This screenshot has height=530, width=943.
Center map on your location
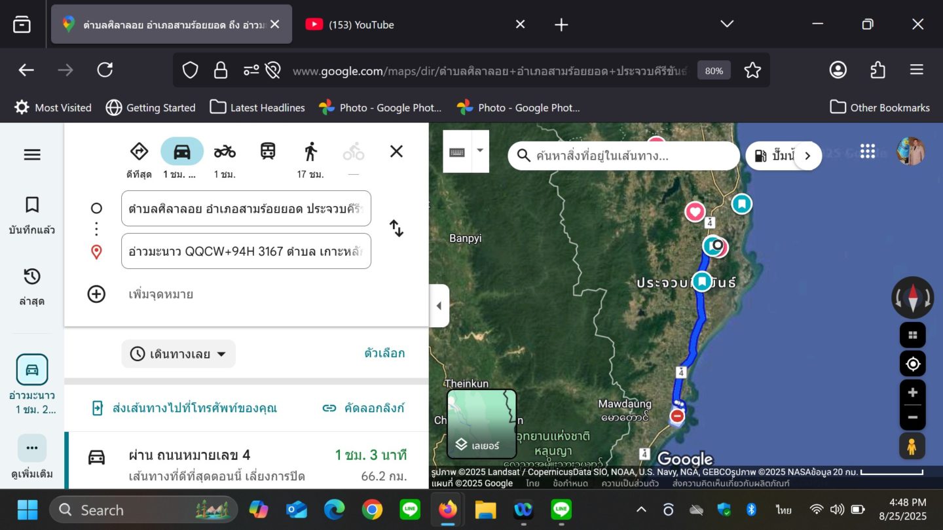[912, 364]
